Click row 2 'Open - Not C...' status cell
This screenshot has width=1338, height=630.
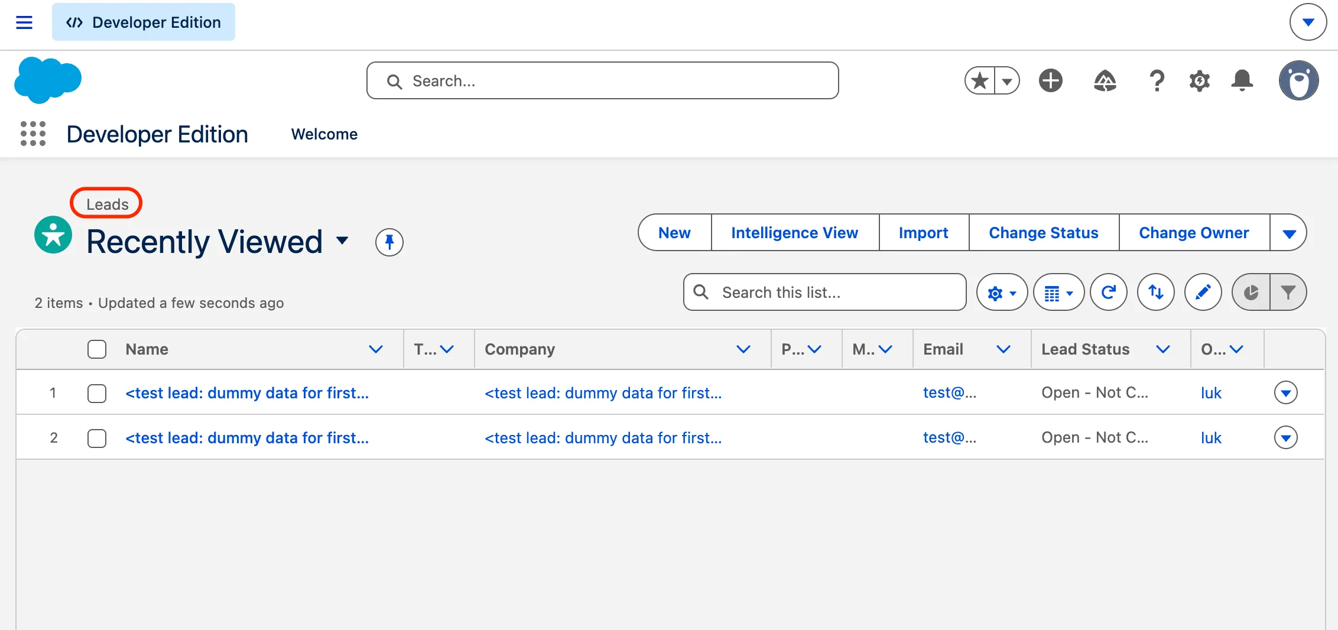point(1095,438)
